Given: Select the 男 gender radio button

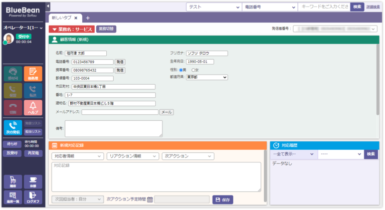Looking at the screenshot, I should click(181, 70).
